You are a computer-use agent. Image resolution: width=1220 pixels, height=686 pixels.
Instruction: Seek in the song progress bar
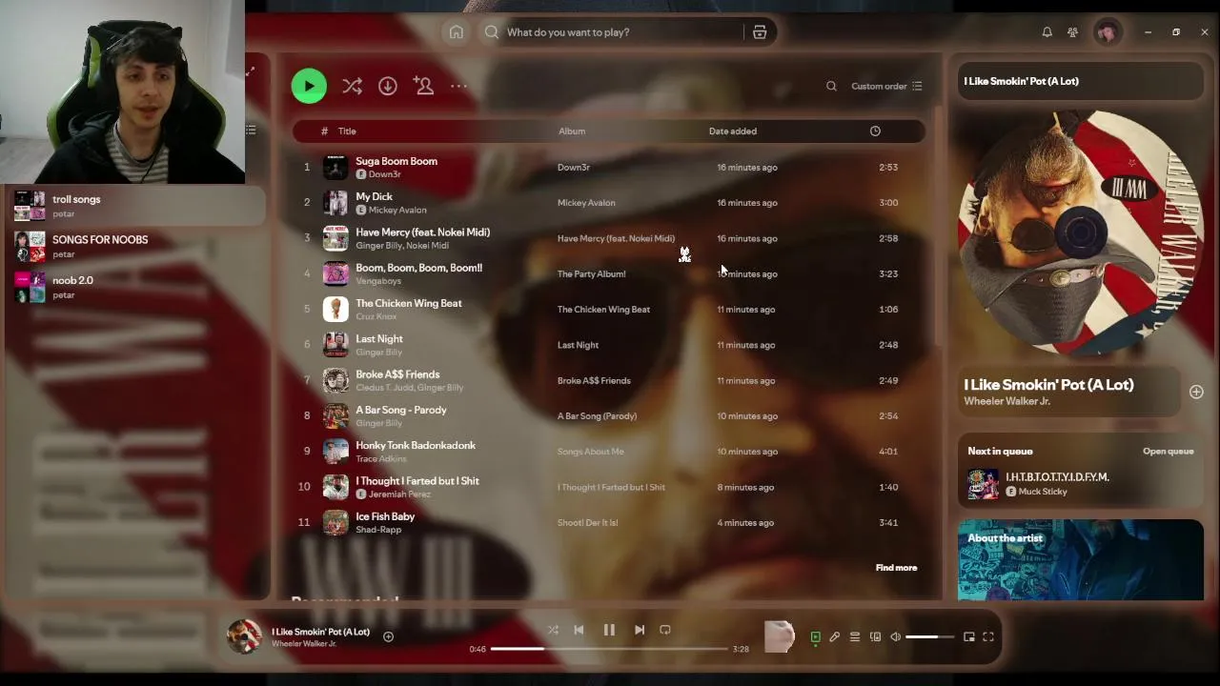click(x=609, y=649)
